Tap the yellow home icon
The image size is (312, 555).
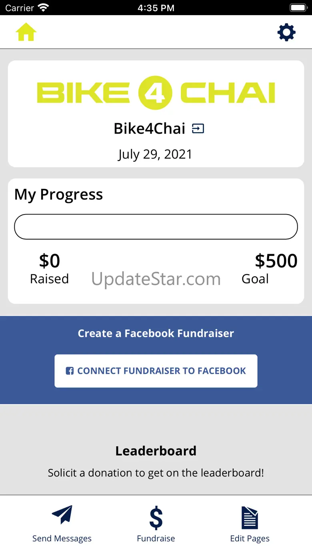coord(26,32)
